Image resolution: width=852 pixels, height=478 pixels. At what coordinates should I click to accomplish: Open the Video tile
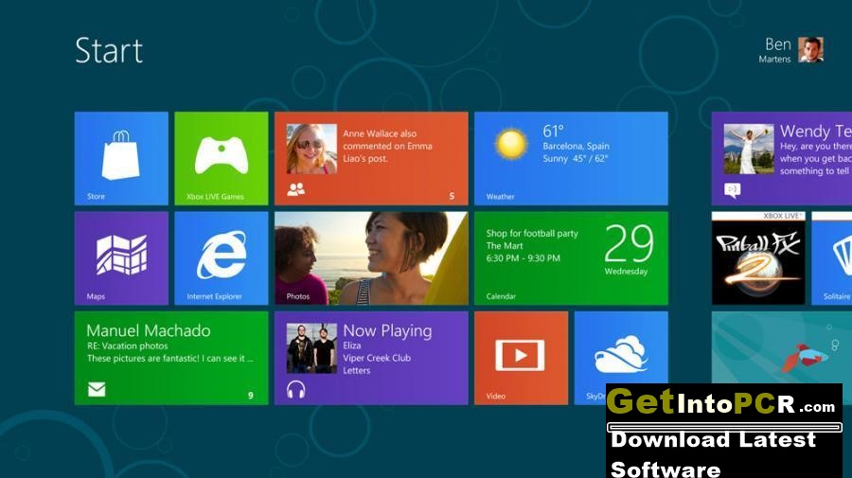pos(521,358)
